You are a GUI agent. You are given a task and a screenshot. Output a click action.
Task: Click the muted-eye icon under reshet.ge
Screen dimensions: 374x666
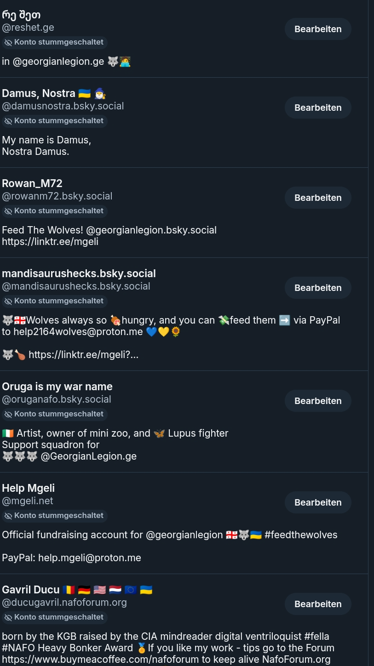pos(8,42)
